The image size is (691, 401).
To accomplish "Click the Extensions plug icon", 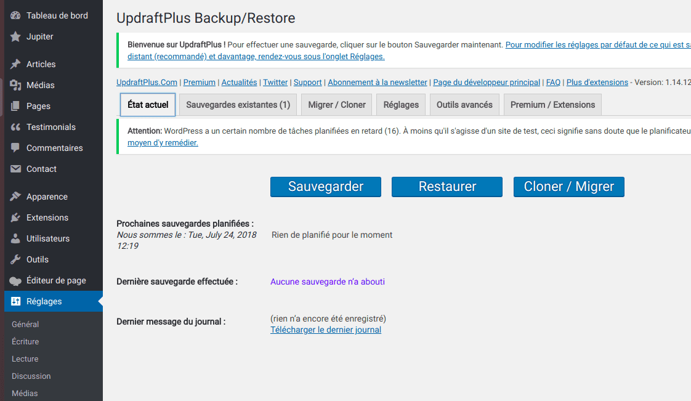I will (16, 217).
